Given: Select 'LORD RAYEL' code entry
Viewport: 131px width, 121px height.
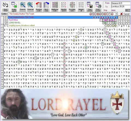Looking at the screenshot, I should 63,23.
